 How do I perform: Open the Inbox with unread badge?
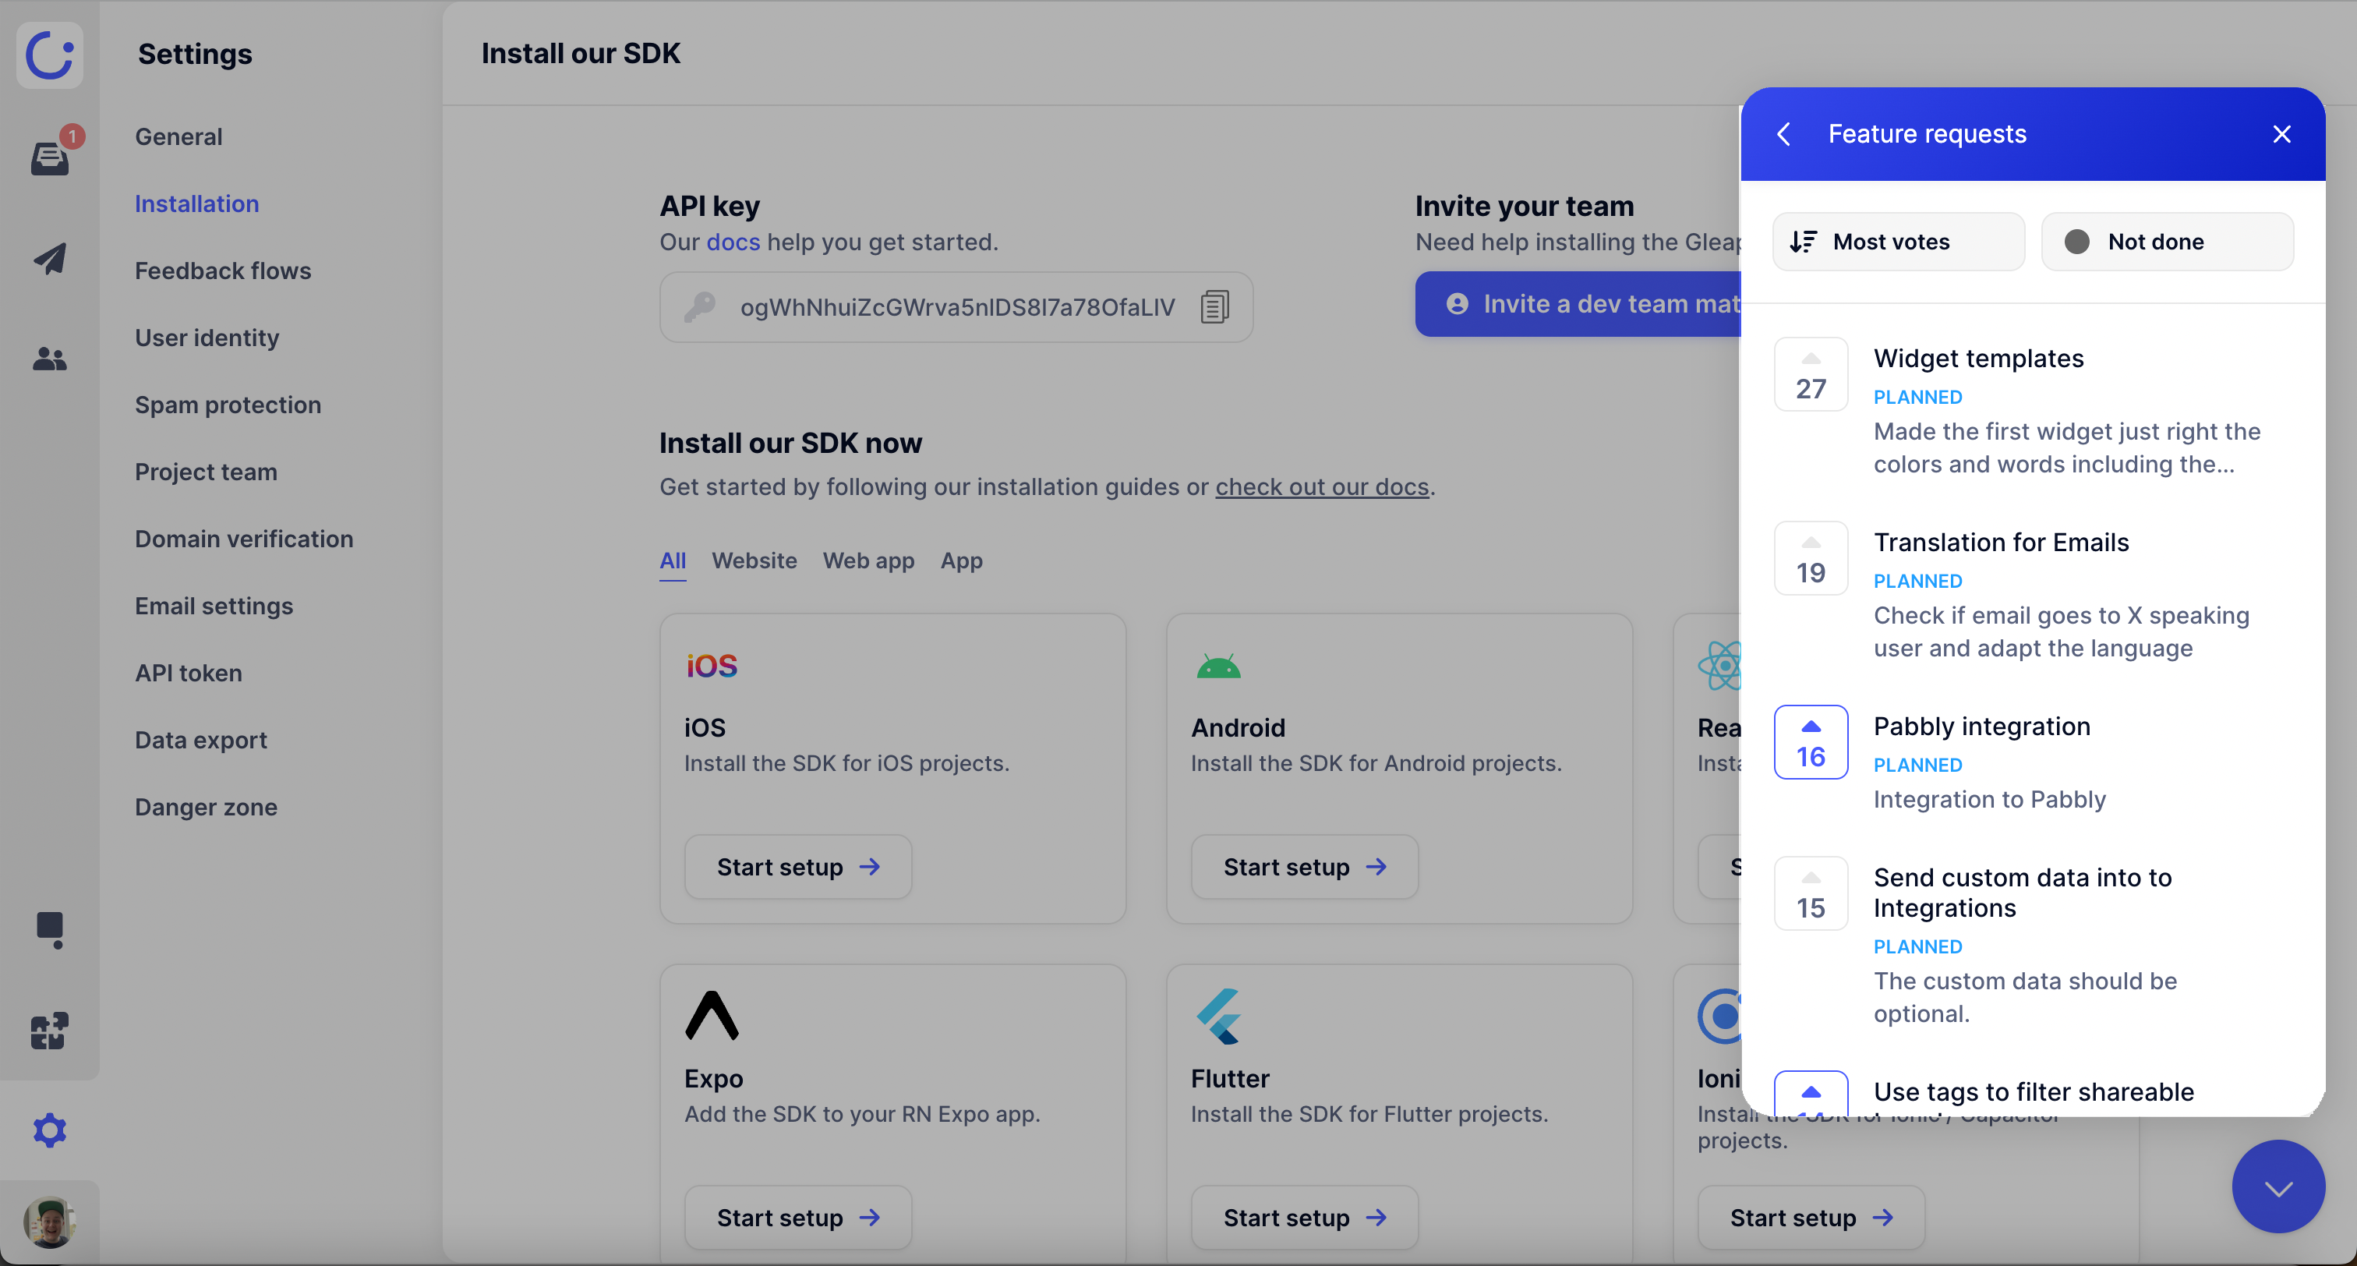48,157
